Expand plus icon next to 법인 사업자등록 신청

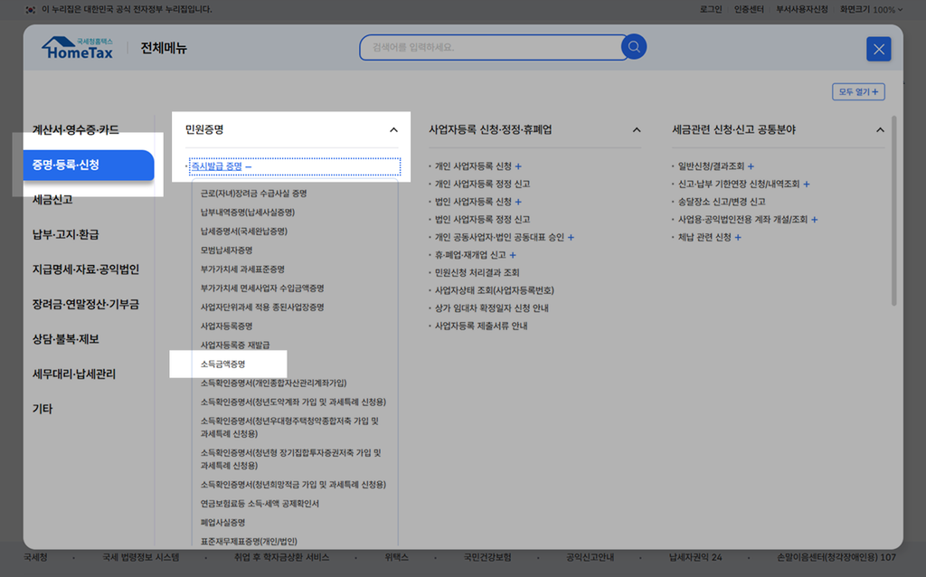pos(518,202)
